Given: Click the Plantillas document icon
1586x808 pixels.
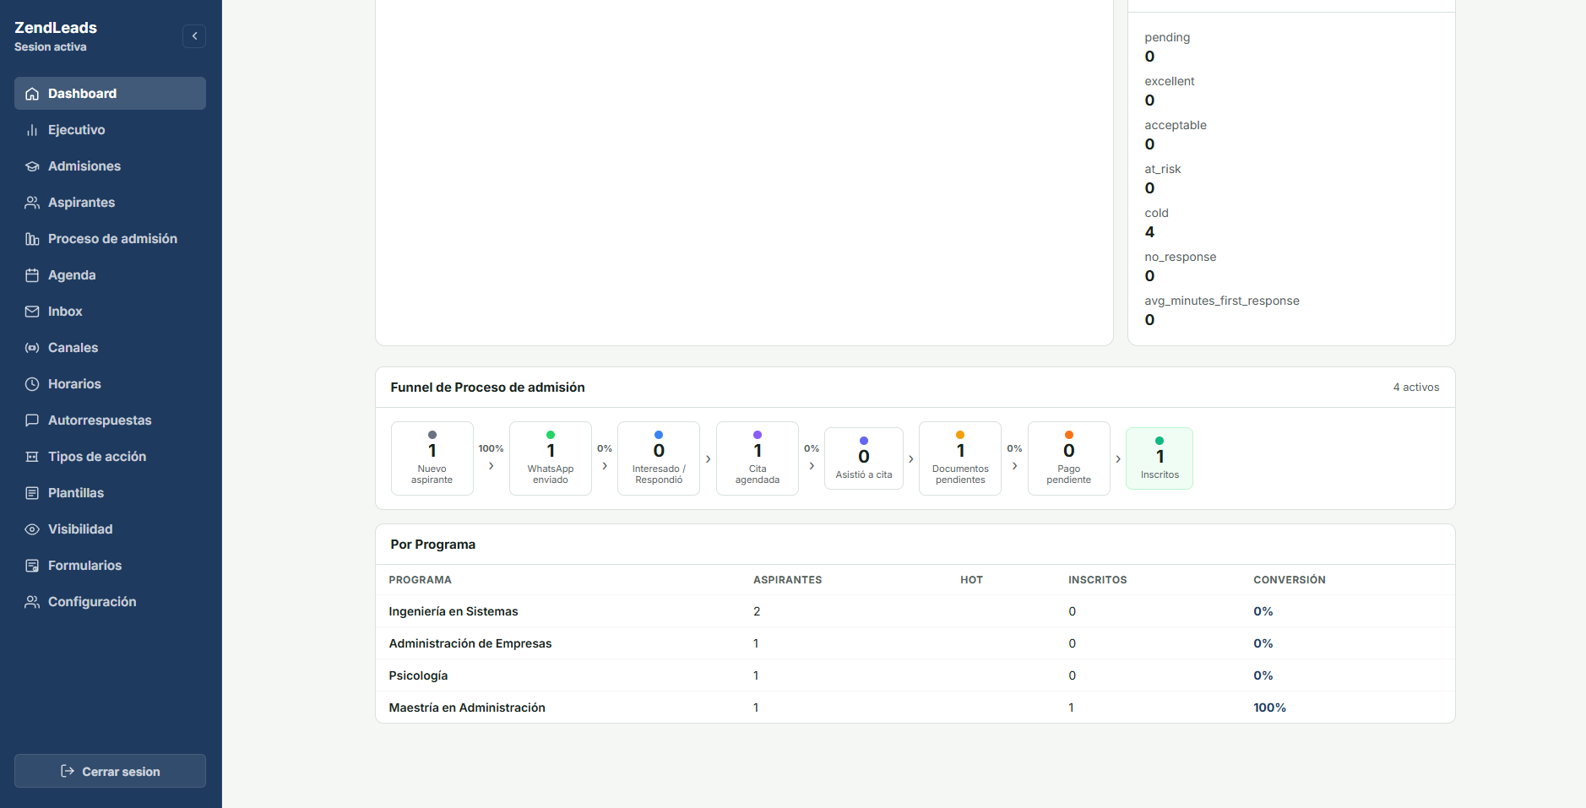Looking at the screenshot, I should click(32, 493).
